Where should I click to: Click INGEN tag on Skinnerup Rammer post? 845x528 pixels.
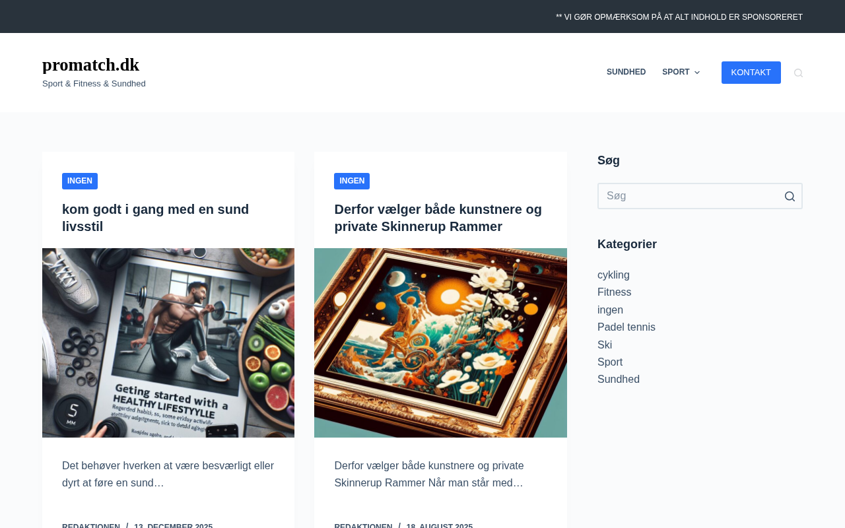(x=352, y=181)
